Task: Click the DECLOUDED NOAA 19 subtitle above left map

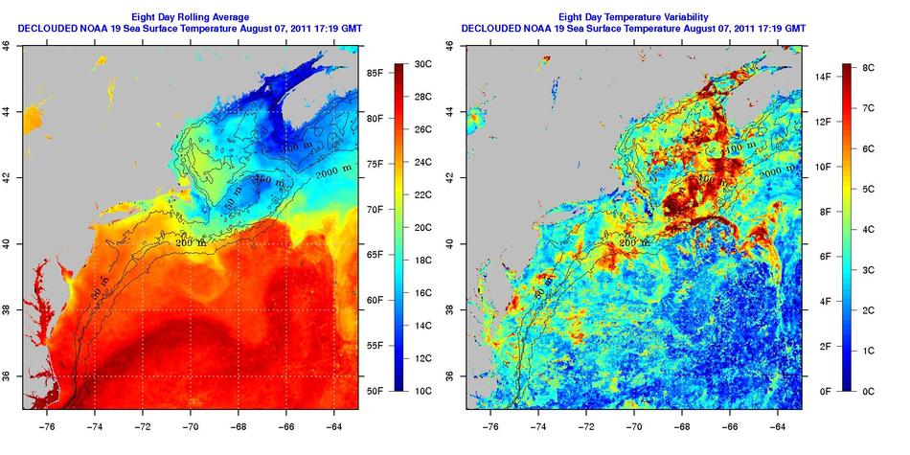Action: pos(191,28)
